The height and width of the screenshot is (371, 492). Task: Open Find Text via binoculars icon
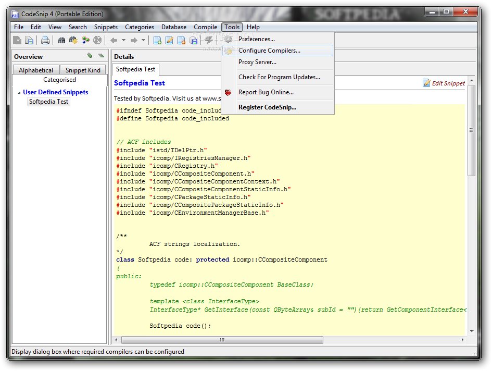point(62,40)
